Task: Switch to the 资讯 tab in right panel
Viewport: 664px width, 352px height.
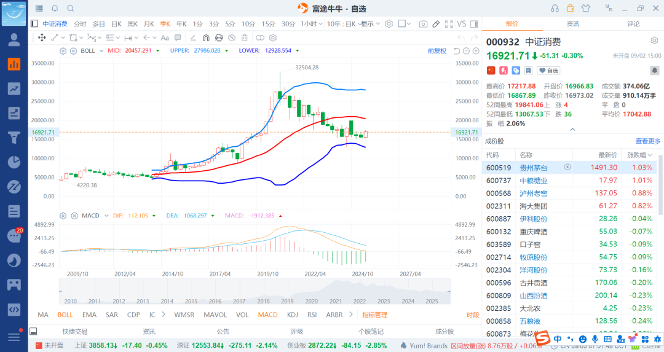Action: pyautogui.click(x=572, y=24)
